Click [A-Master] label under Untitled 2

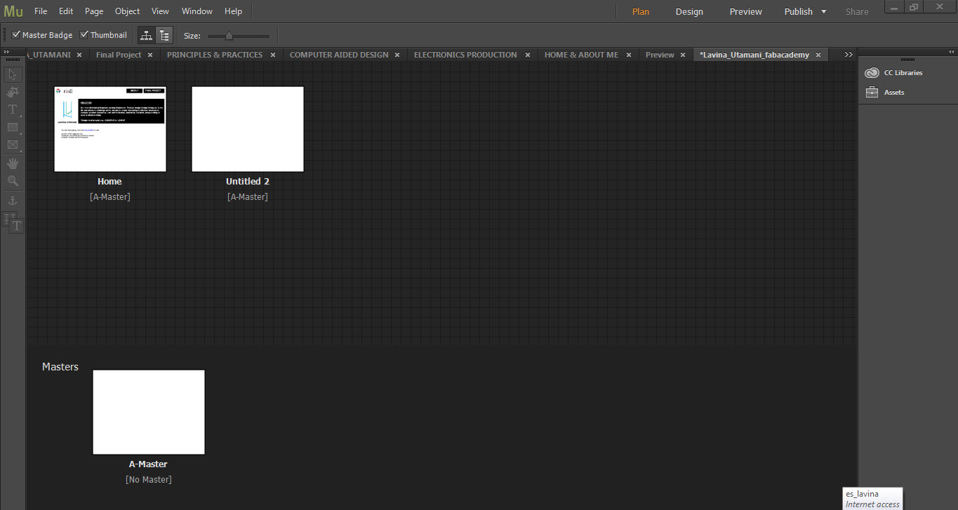pos(248,197)
